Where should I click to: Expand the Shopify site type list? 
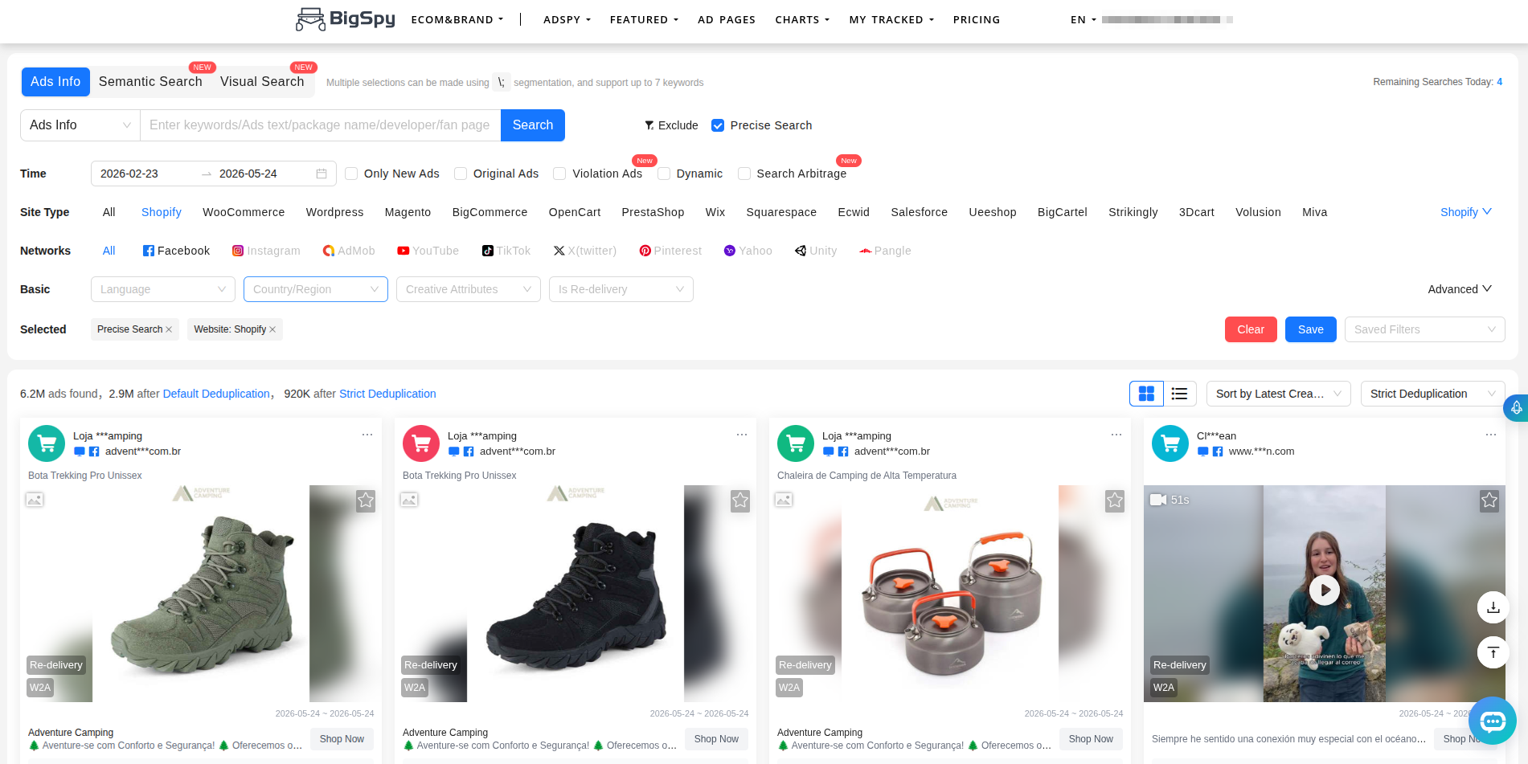tap(1466, 212)
